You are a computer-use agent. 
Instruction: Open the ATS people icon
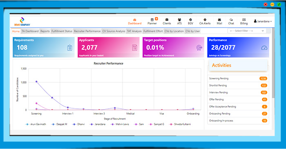179,20
